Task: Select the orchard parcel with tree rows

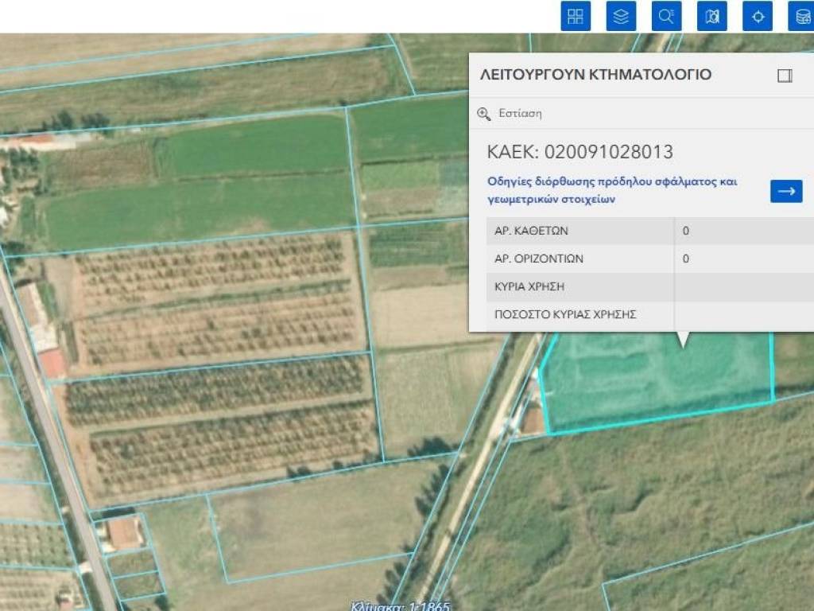Action: [215, 302]
